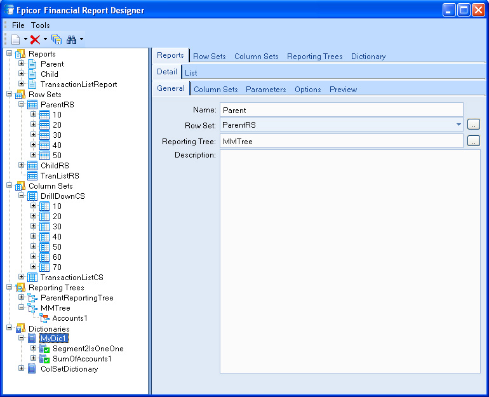The width and height of the screenshot is (489, 397).
Task: Click the SumOfAccounts1 checked item icon
Action: [x=44, y=359]
